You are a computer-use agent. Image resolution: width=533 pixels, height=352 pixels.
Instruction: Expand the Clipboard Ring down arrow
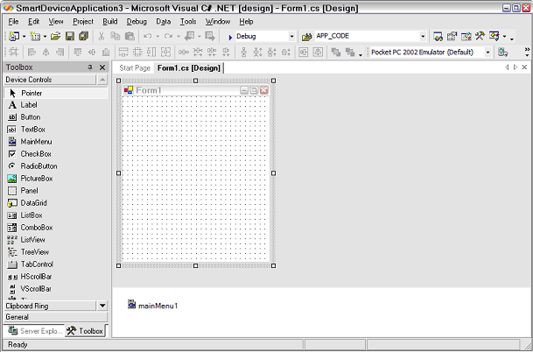point(102,306)
